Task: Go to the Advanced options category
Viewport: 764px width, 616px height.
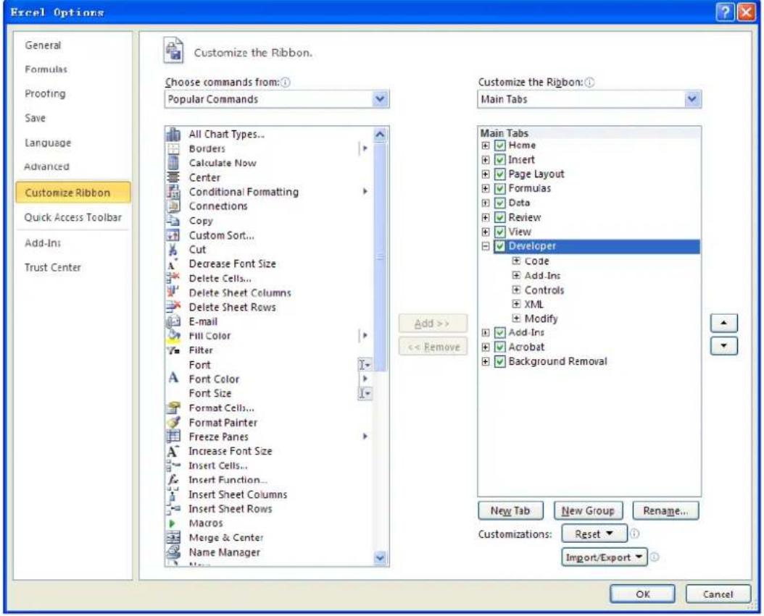Action: [x=47, y=166]
